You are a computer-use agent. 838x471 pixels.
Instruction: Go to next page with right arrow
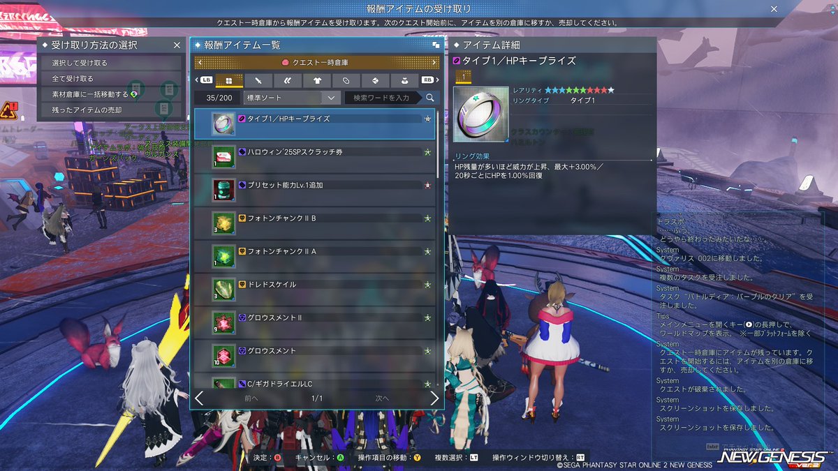click(434, 398)
